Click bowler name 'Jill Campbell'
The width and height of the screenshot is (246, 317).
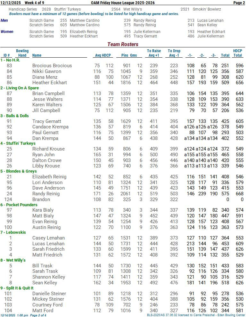46,110
